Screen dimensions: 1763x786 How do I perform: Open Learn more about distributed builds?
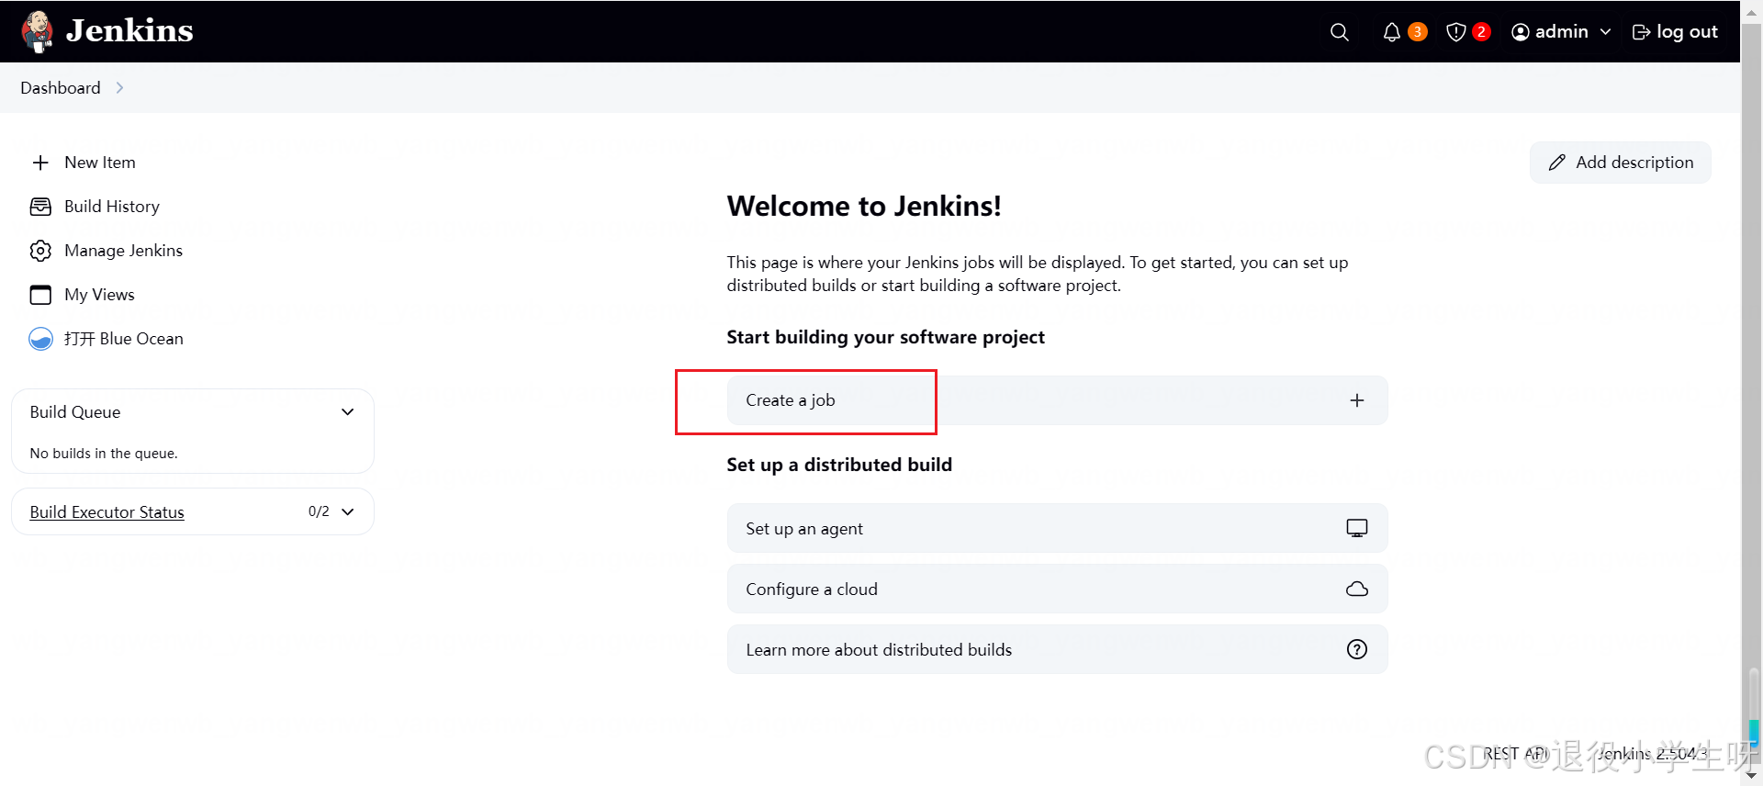click(x=1057, y=649)
